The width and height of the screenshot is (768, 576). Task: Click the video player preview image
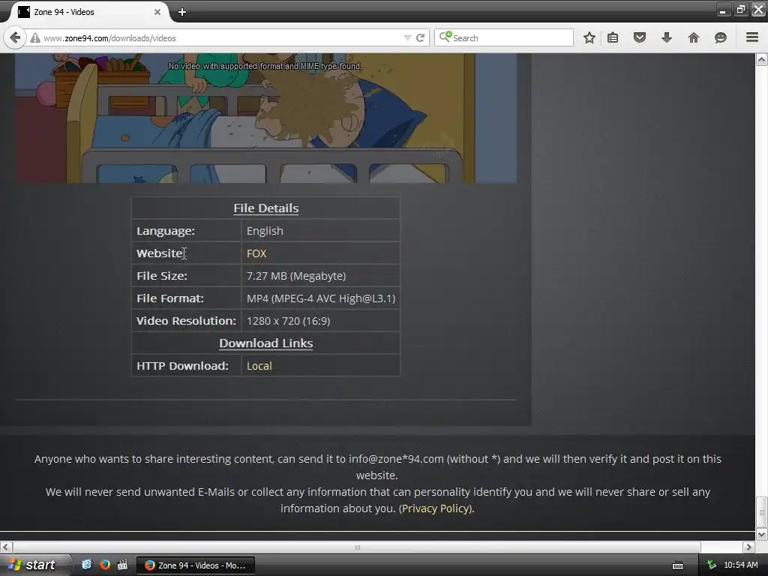[265, 118]
